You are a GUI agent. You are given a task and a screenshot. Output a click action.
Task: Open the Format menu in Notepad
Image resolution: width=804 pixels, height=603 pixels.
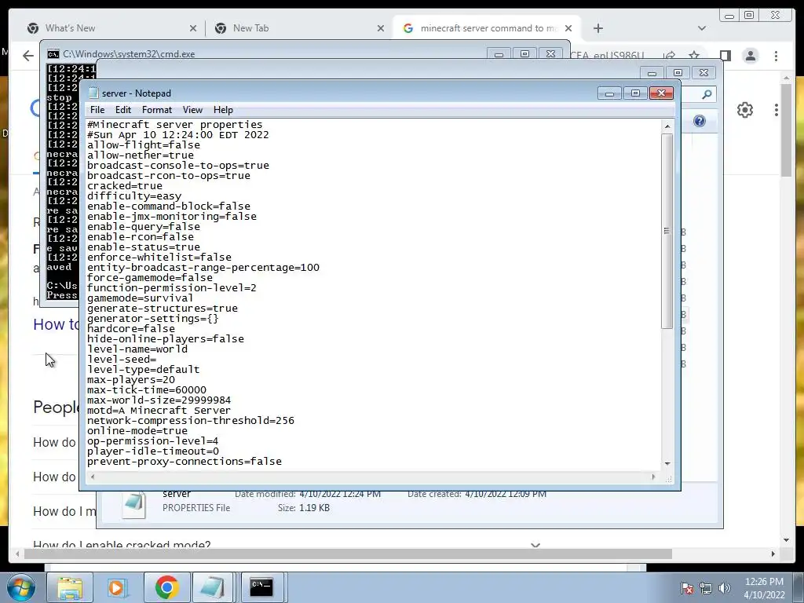click(x=157, y=110)
